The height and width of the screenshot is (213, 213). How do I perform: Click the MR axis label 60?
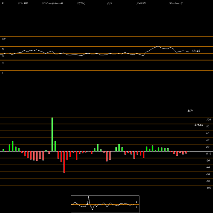tap(207, 133)
